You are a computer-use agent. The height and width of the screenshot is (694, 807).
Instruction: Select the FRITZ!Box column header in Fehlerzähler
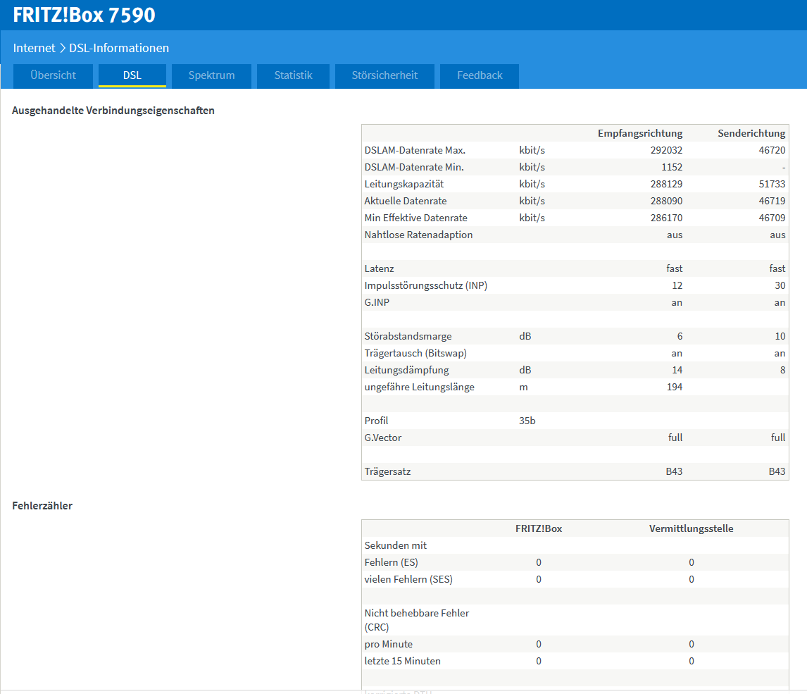(539, 528)
